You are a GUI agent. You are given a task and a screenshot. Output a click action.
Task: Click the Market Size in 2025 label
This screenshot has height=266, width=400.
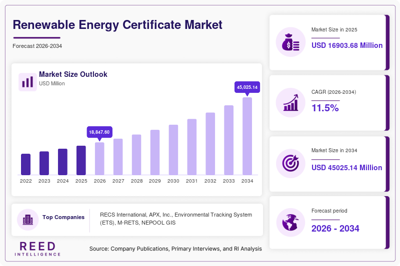(334, 30)
